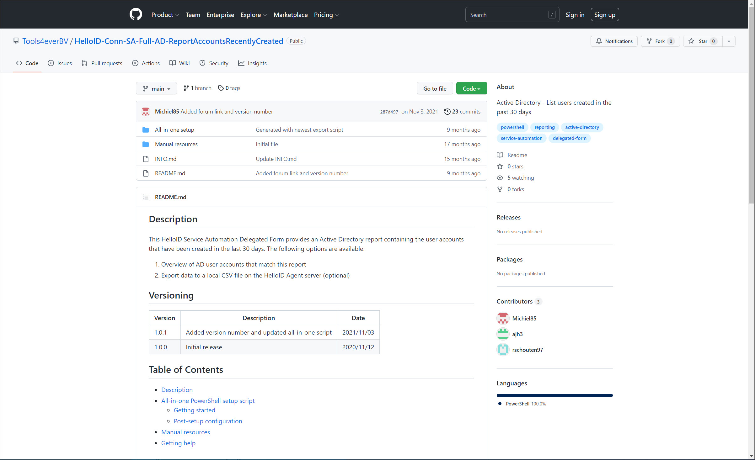Switch to the Security tab
The height and width of the screenshot is (460, 755).
coord(214,63)
